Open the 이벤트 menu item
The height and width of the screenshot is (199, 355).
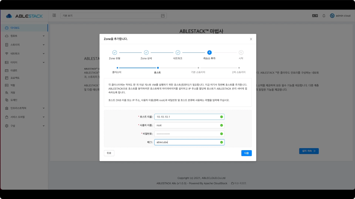(24, 70)
